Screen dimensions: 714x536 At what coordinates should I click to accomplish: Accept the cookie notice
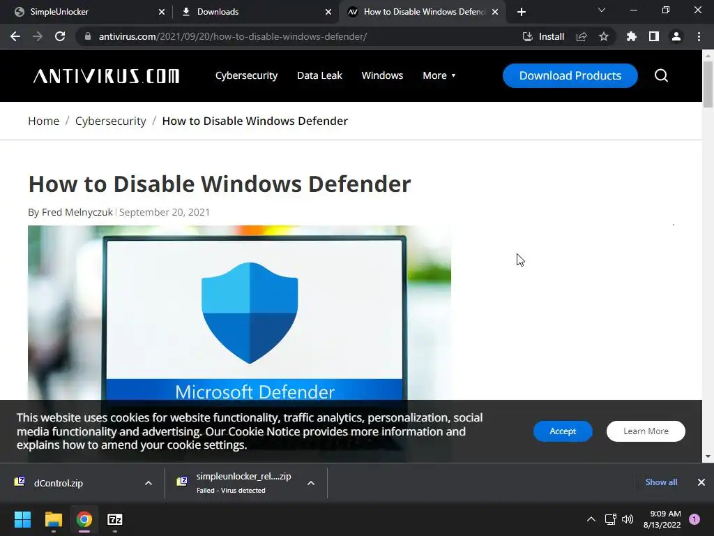(x=563, y=431)
